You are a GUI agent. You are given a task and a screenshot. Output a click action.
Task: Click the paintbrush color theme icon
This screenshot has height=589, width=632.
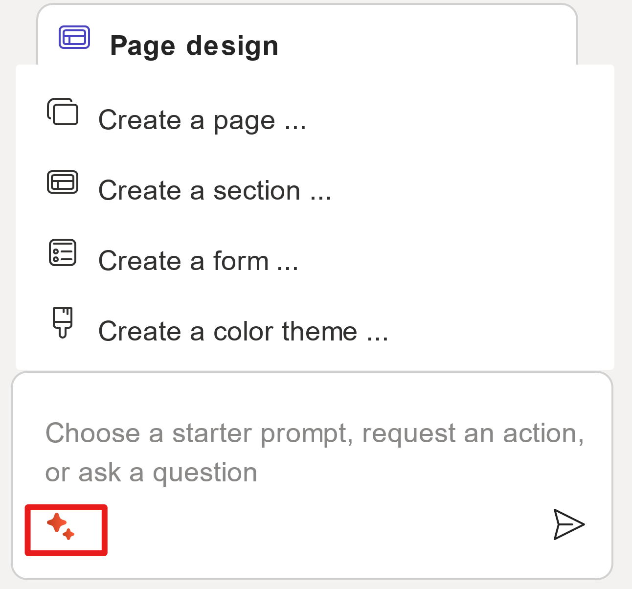click(x=63, y=322)
